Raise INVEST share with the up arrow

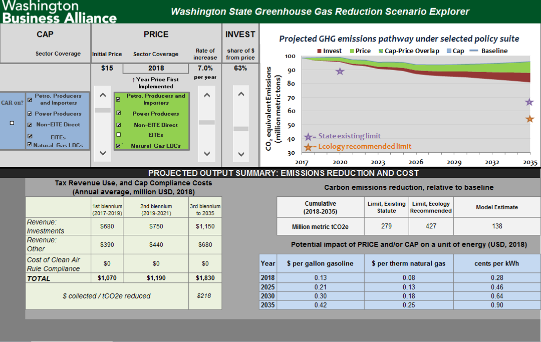pos(241,94)
